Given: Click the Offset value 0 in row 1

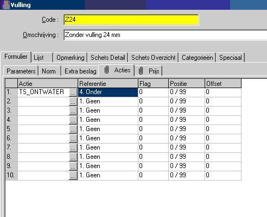Looking at the screenshot, I should click(x=223, y=92).
